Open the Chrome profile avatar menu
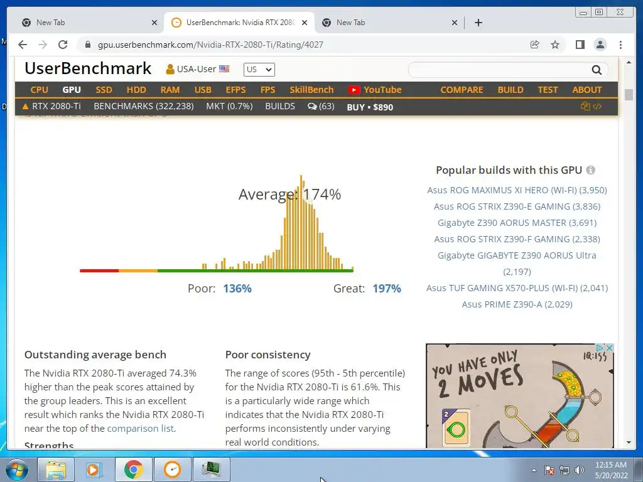 pyautogui.click(x=600, y=45)
